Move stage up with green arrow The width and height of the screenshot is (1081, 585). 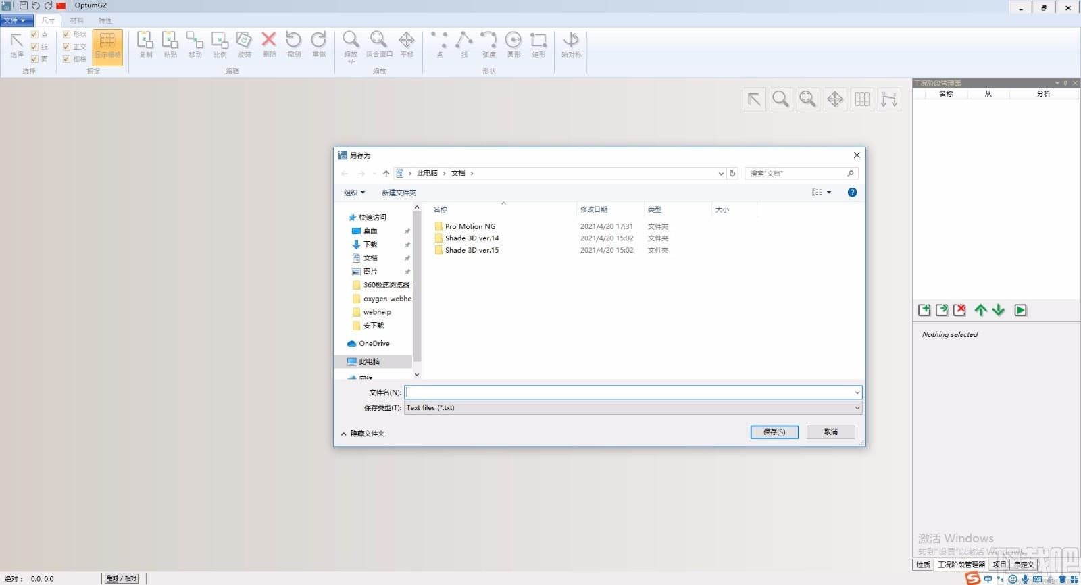coord(981,310)
